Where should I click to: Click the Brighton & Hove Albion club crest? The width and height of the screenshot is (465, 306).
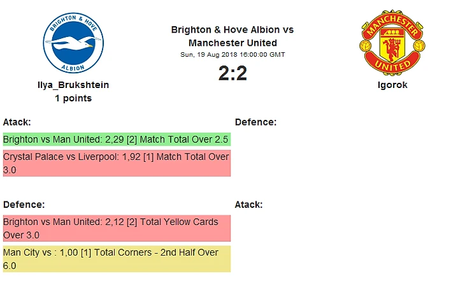pyautogui.click(x=73, y=42)
